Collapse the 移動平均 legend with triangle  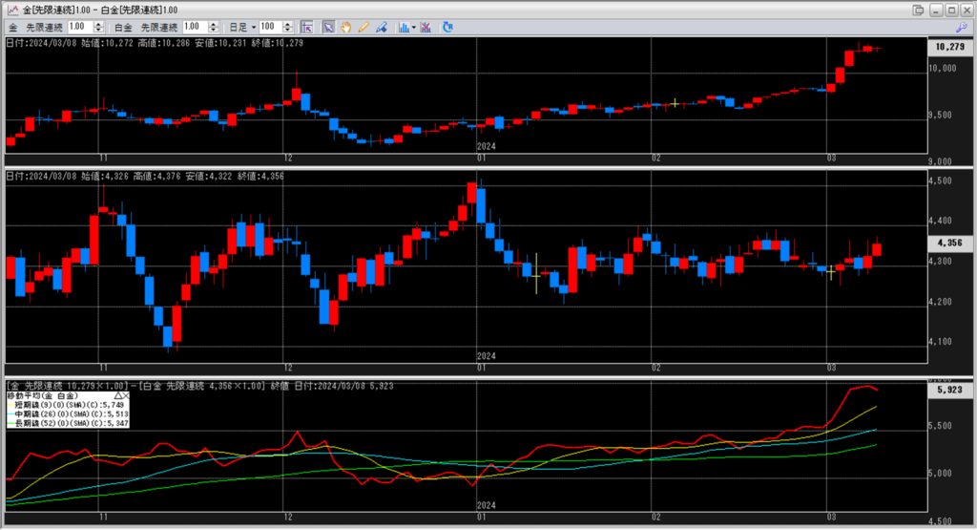pyautogui.click(x=117, y=394)
